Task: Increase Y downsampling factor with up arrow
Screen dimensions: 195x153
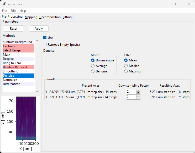Action: point(138,91)
